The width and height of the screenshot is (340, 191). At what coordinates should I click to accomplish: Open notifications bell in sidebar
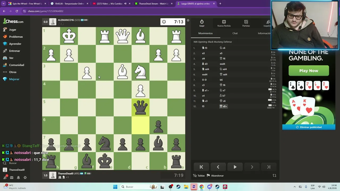click(18, 177)
